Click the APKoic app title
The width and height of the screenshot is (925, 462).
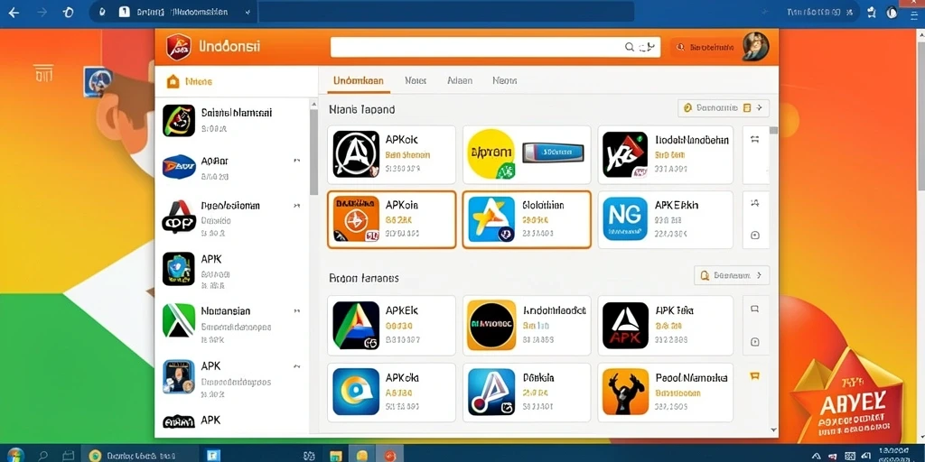401,140
